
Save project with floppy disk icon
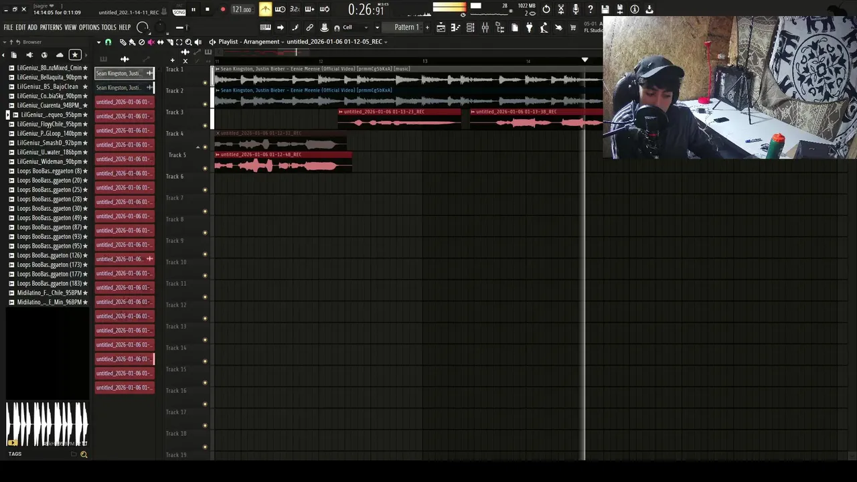pyautogui.click(x=605, y=9)
